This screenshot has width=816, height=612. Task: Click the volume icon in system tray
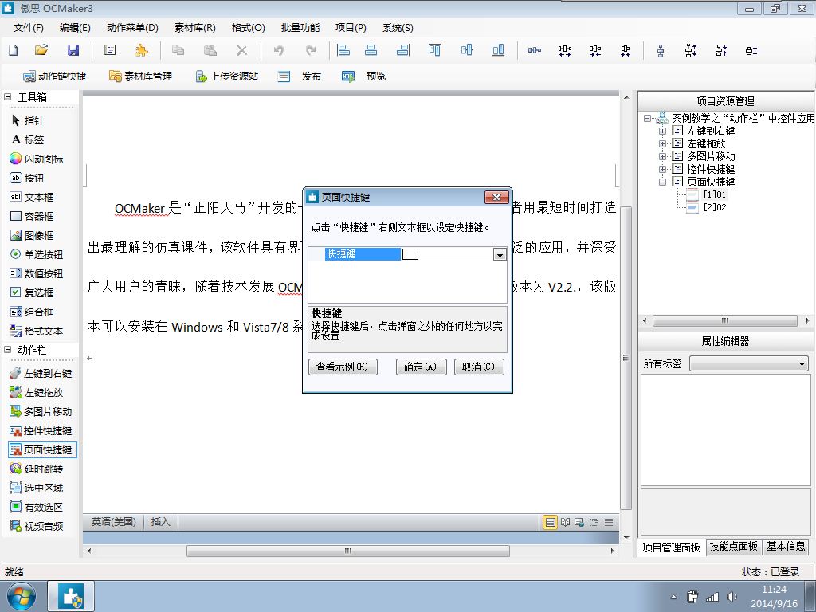[x=732, y=597]
